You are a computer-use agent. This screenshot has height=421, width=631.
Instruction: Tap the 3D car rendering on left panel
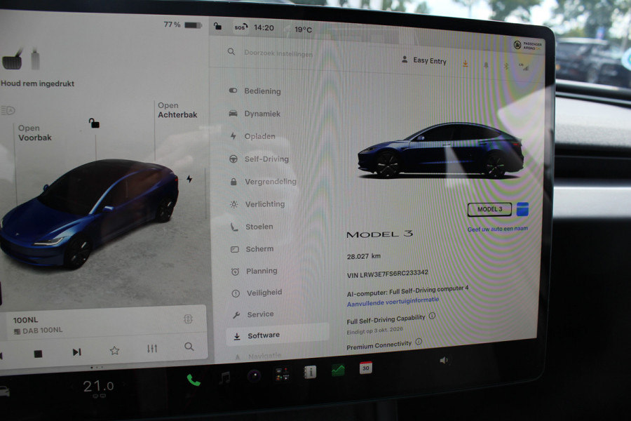[x=89, y=213]
